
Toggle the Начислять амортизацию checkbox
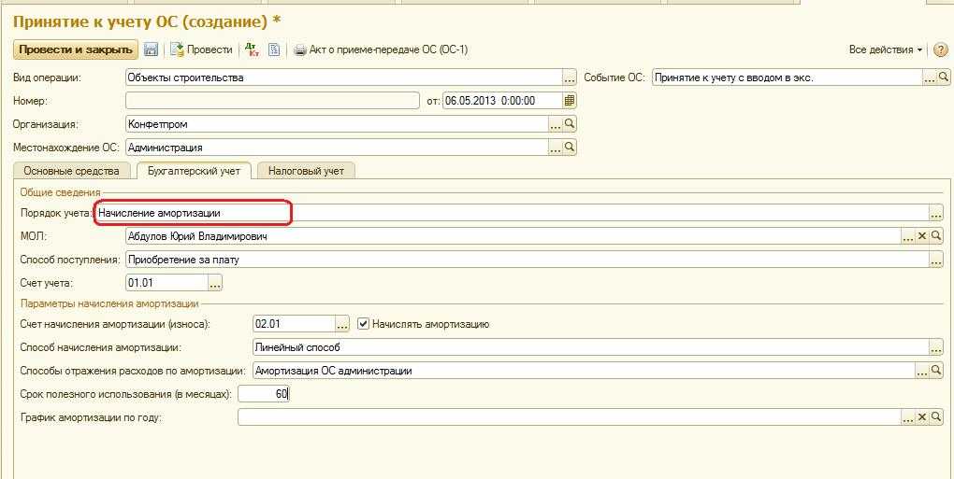[364, 324]
